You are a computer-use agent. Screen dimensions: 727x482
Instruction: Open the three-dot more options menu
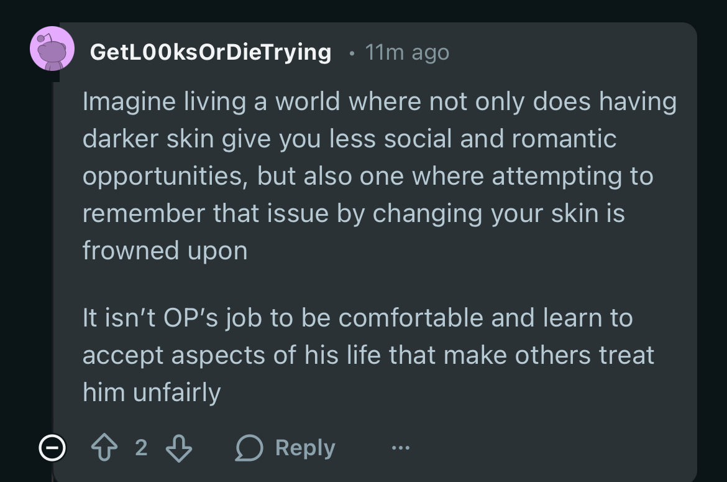tap(401, 448)
